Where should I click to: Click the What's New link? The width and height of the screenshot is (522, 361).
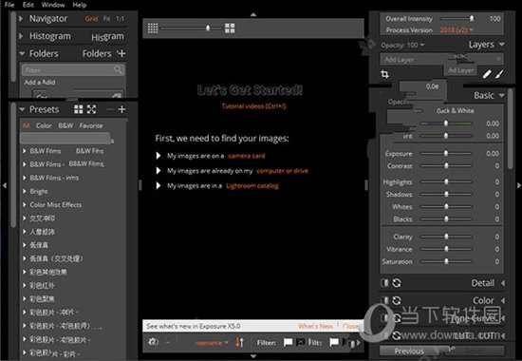click(x=316, y=326)
